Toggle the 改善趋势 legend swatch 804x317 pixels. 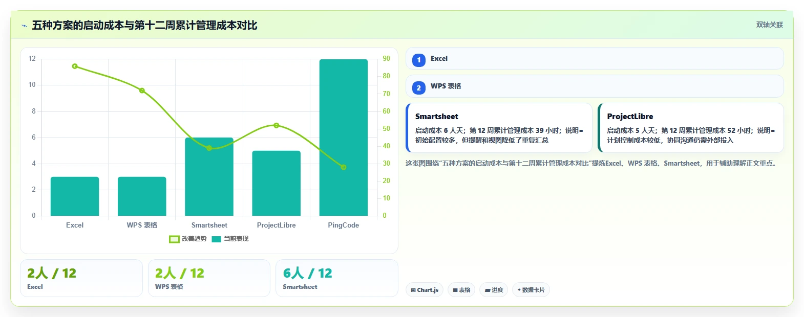click(174, 239)
